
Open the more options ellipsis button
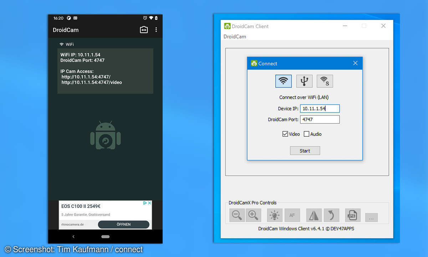coord(371,217)
